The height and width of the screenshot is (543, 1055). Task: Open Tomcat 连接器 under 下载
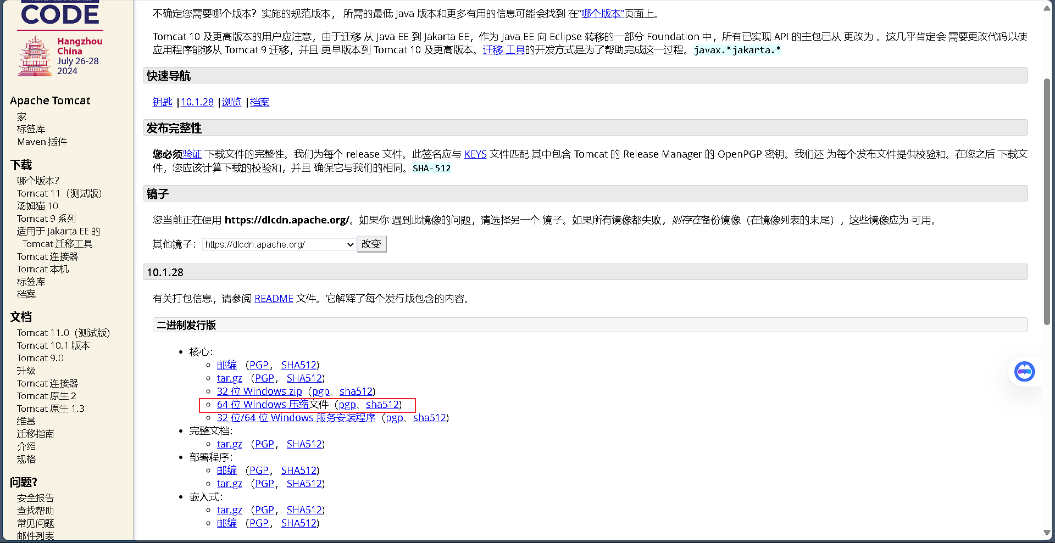(48, 257)
